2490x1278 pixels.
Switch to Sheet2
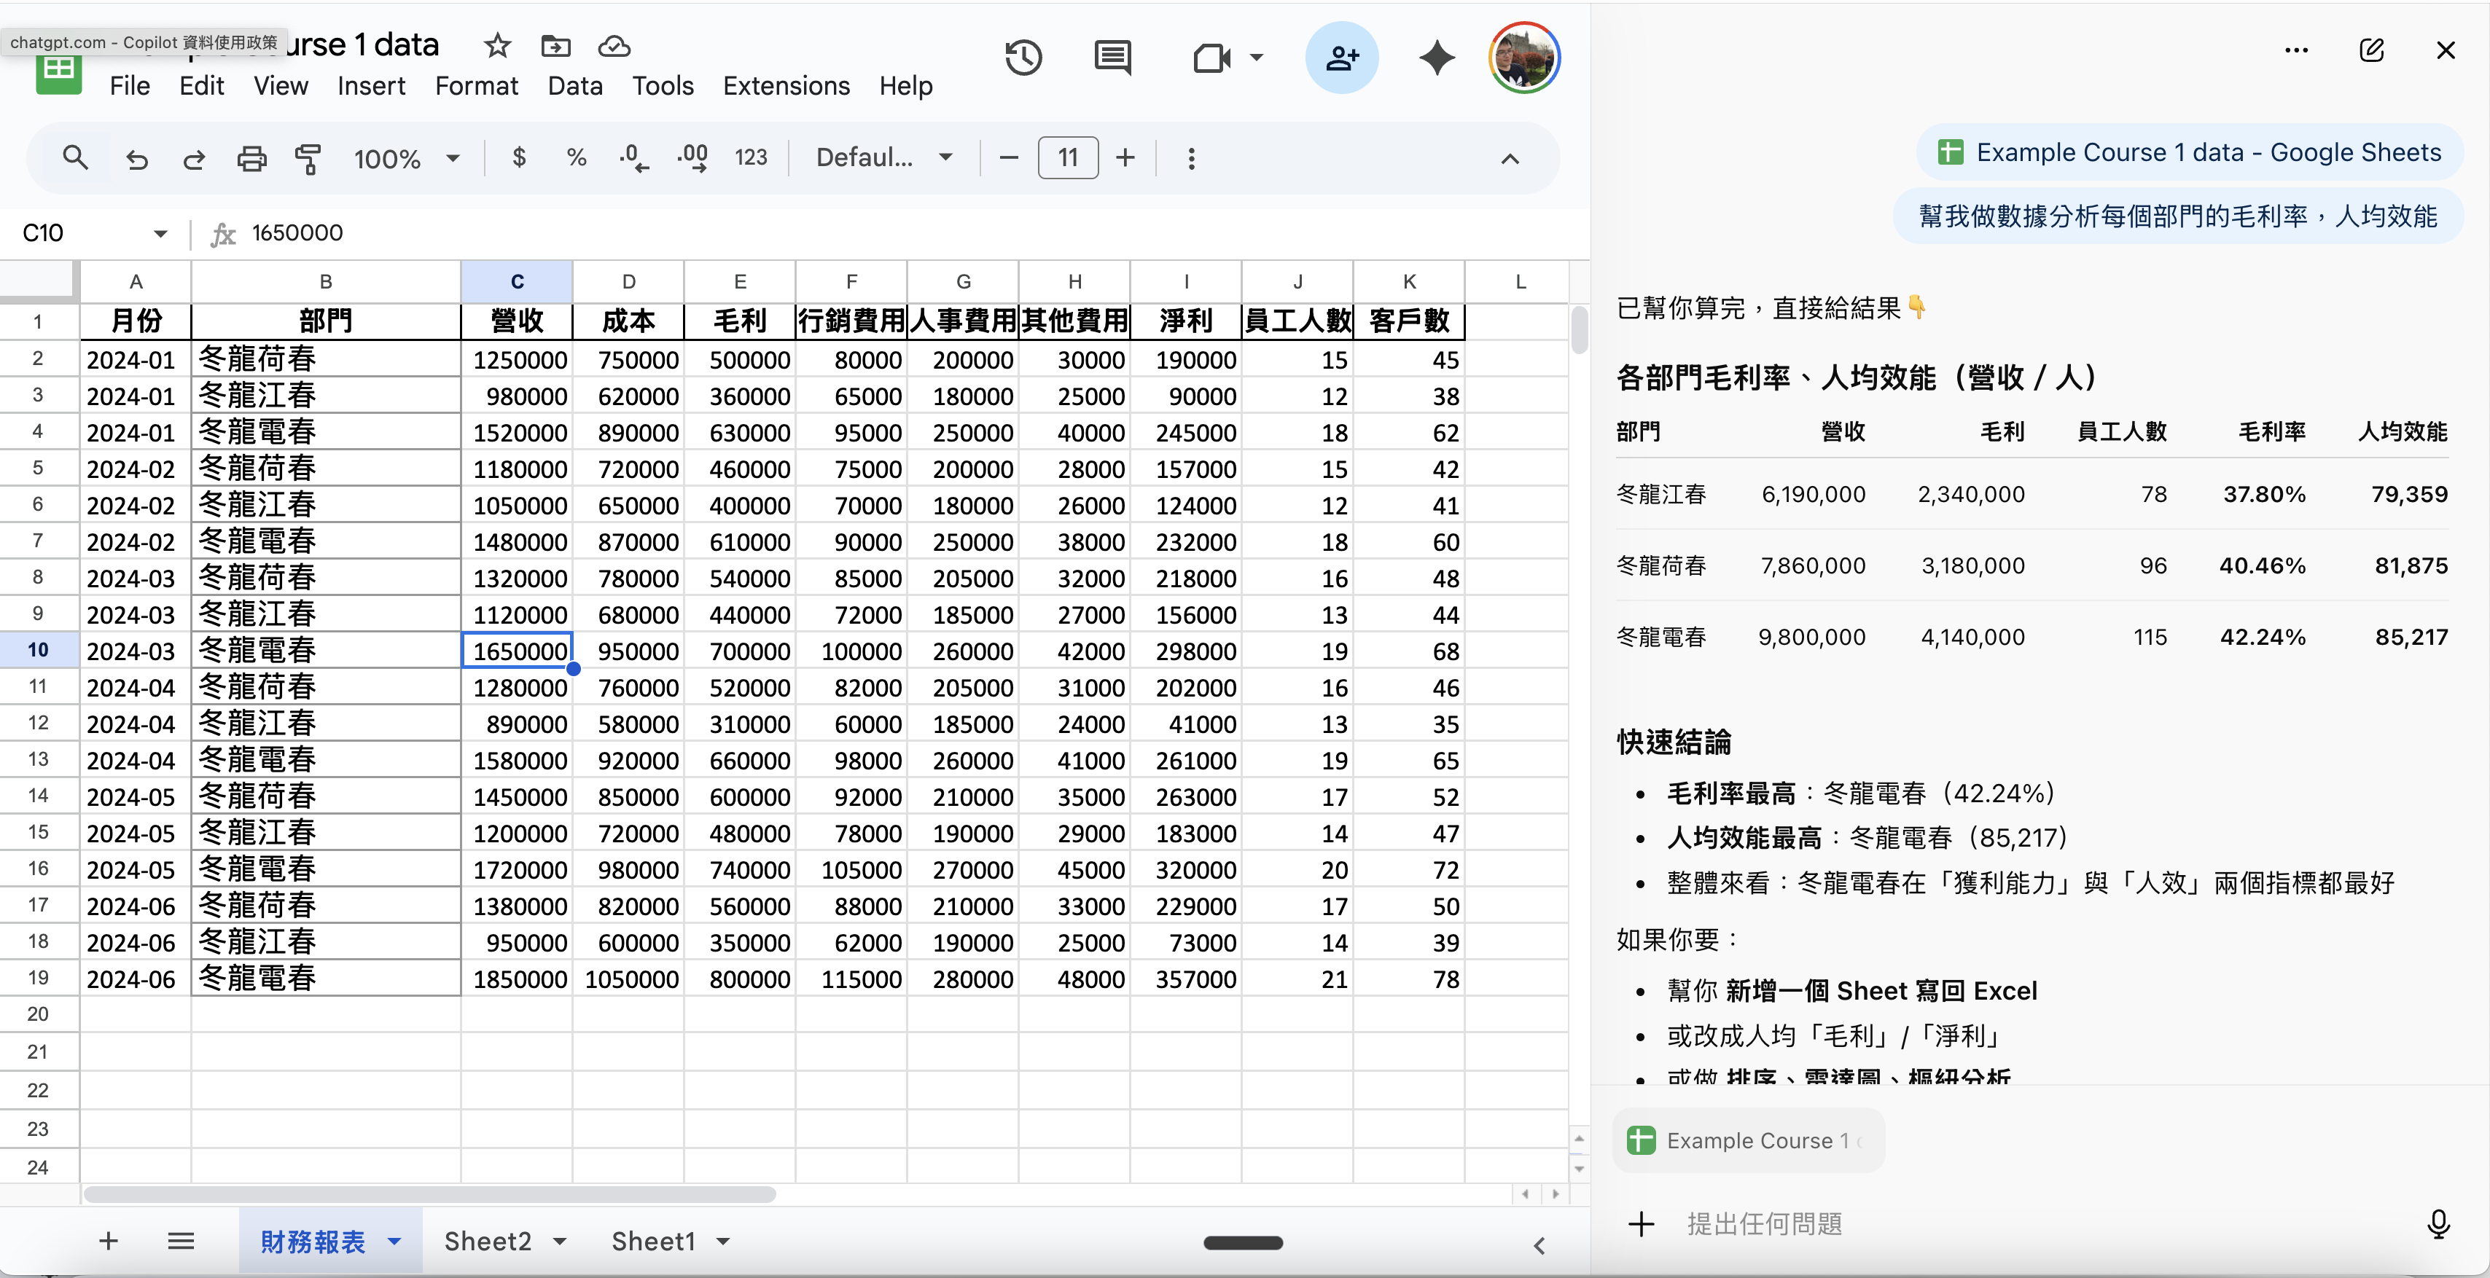[488, 1242]
